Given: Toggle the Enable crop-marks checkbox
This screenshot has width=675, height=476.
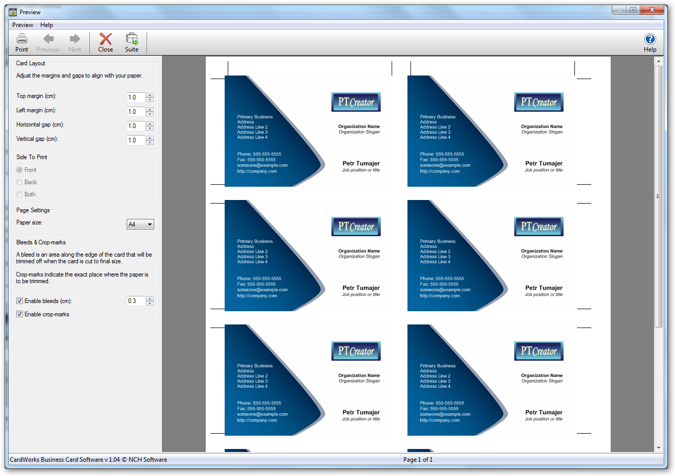Looking at the screenshot, I should pos(19,314).
